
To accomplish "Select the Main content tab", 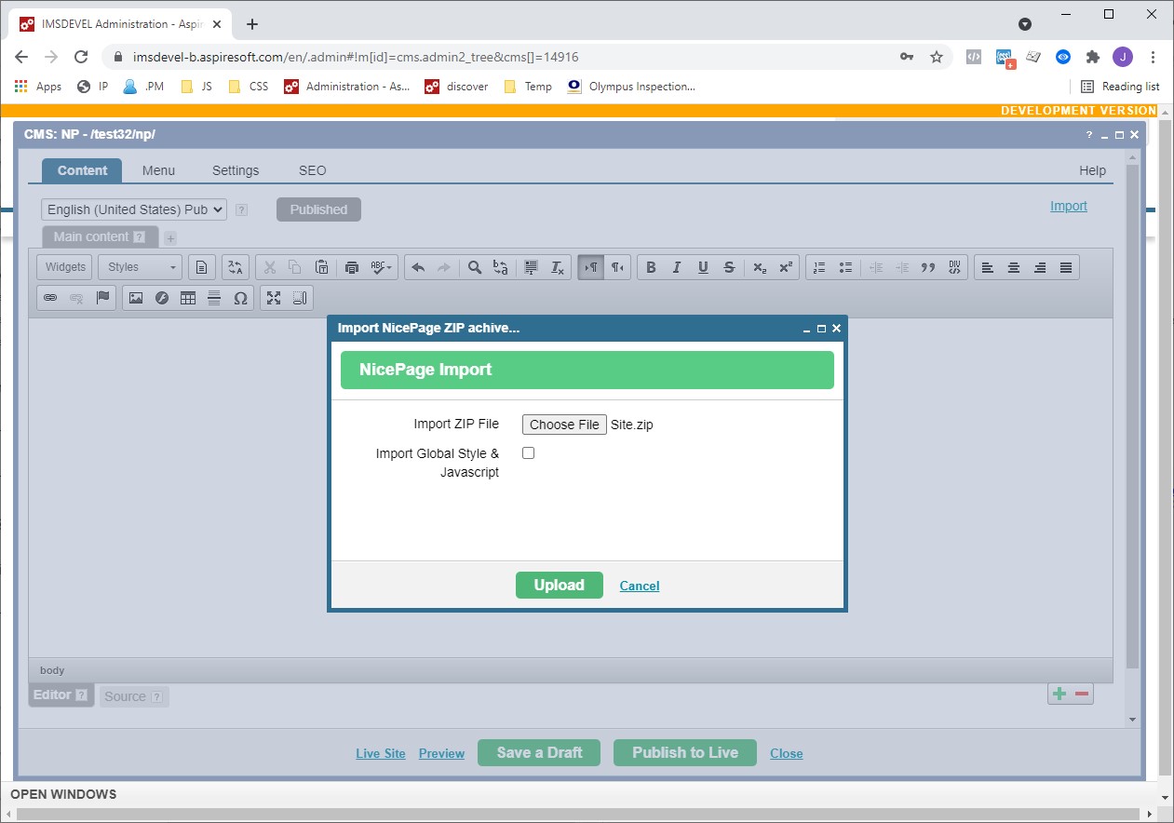I will [x=100, y=236].
